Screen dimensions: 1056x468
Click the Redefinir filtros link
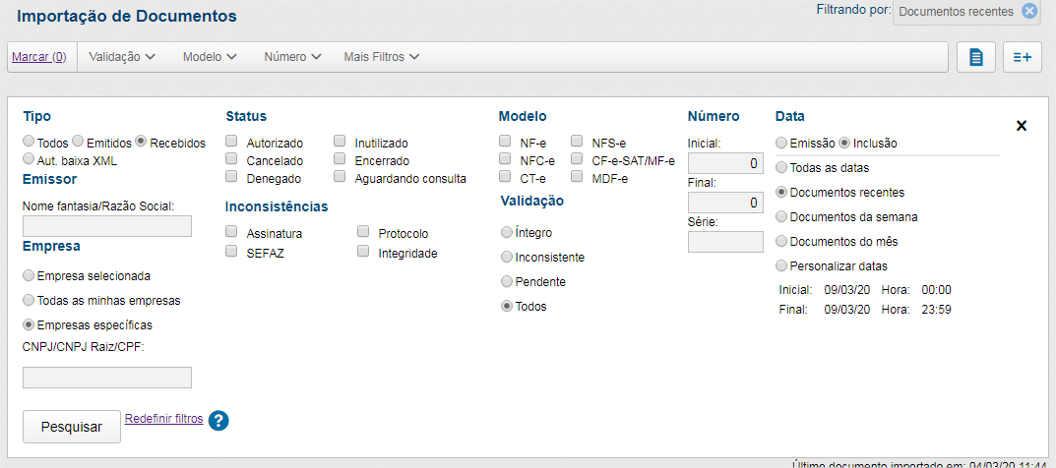pos(163,419)
